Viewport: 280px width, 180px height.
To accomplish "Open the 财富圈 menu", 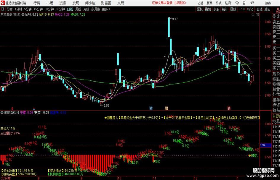I will tap(106, 3).
